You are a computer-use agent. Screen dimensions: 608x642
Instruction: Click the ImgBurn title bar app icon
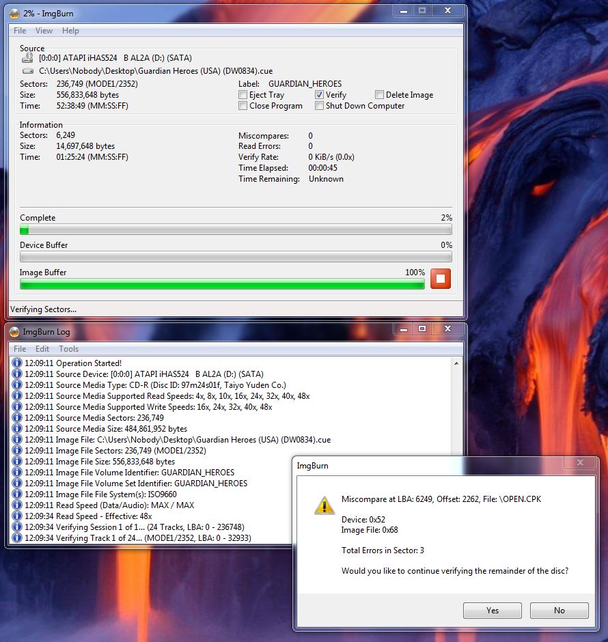[x=14, y=14]
